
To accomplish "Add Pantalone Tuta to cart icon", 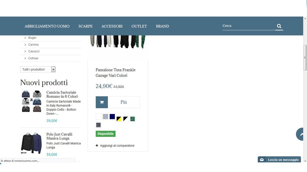I will 102,102.
